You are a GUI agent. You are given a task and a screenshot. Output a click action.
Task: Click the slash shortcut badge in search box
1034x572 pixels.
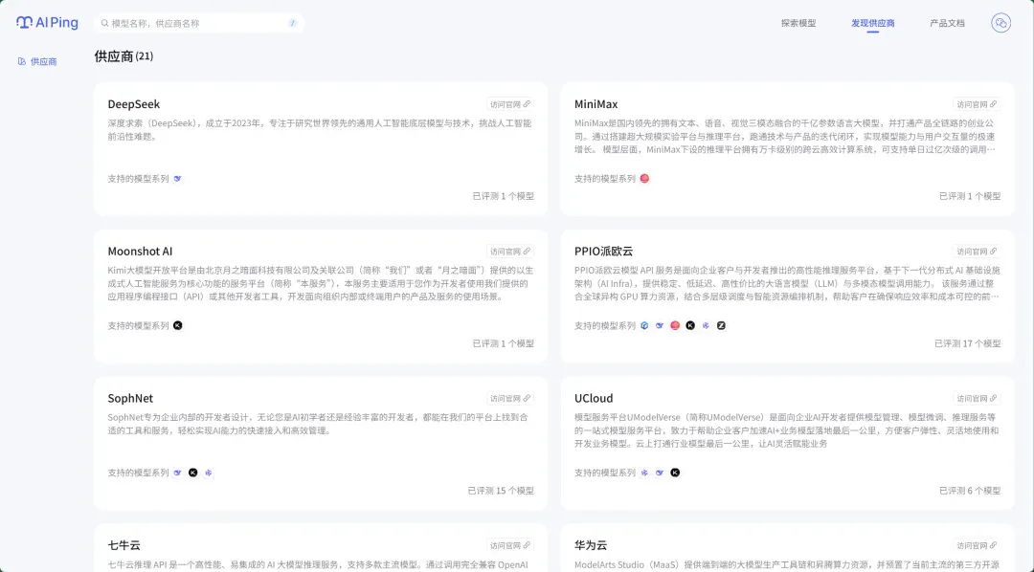(x=293, y=23)
